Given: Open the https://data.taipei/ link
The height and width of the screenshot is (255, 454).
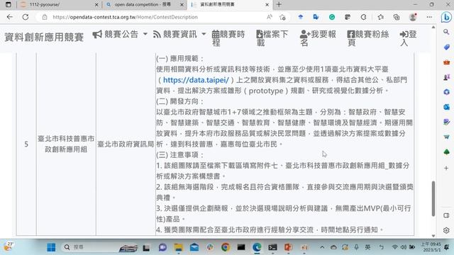Looking at the screenshot, I should pos(196,80).
